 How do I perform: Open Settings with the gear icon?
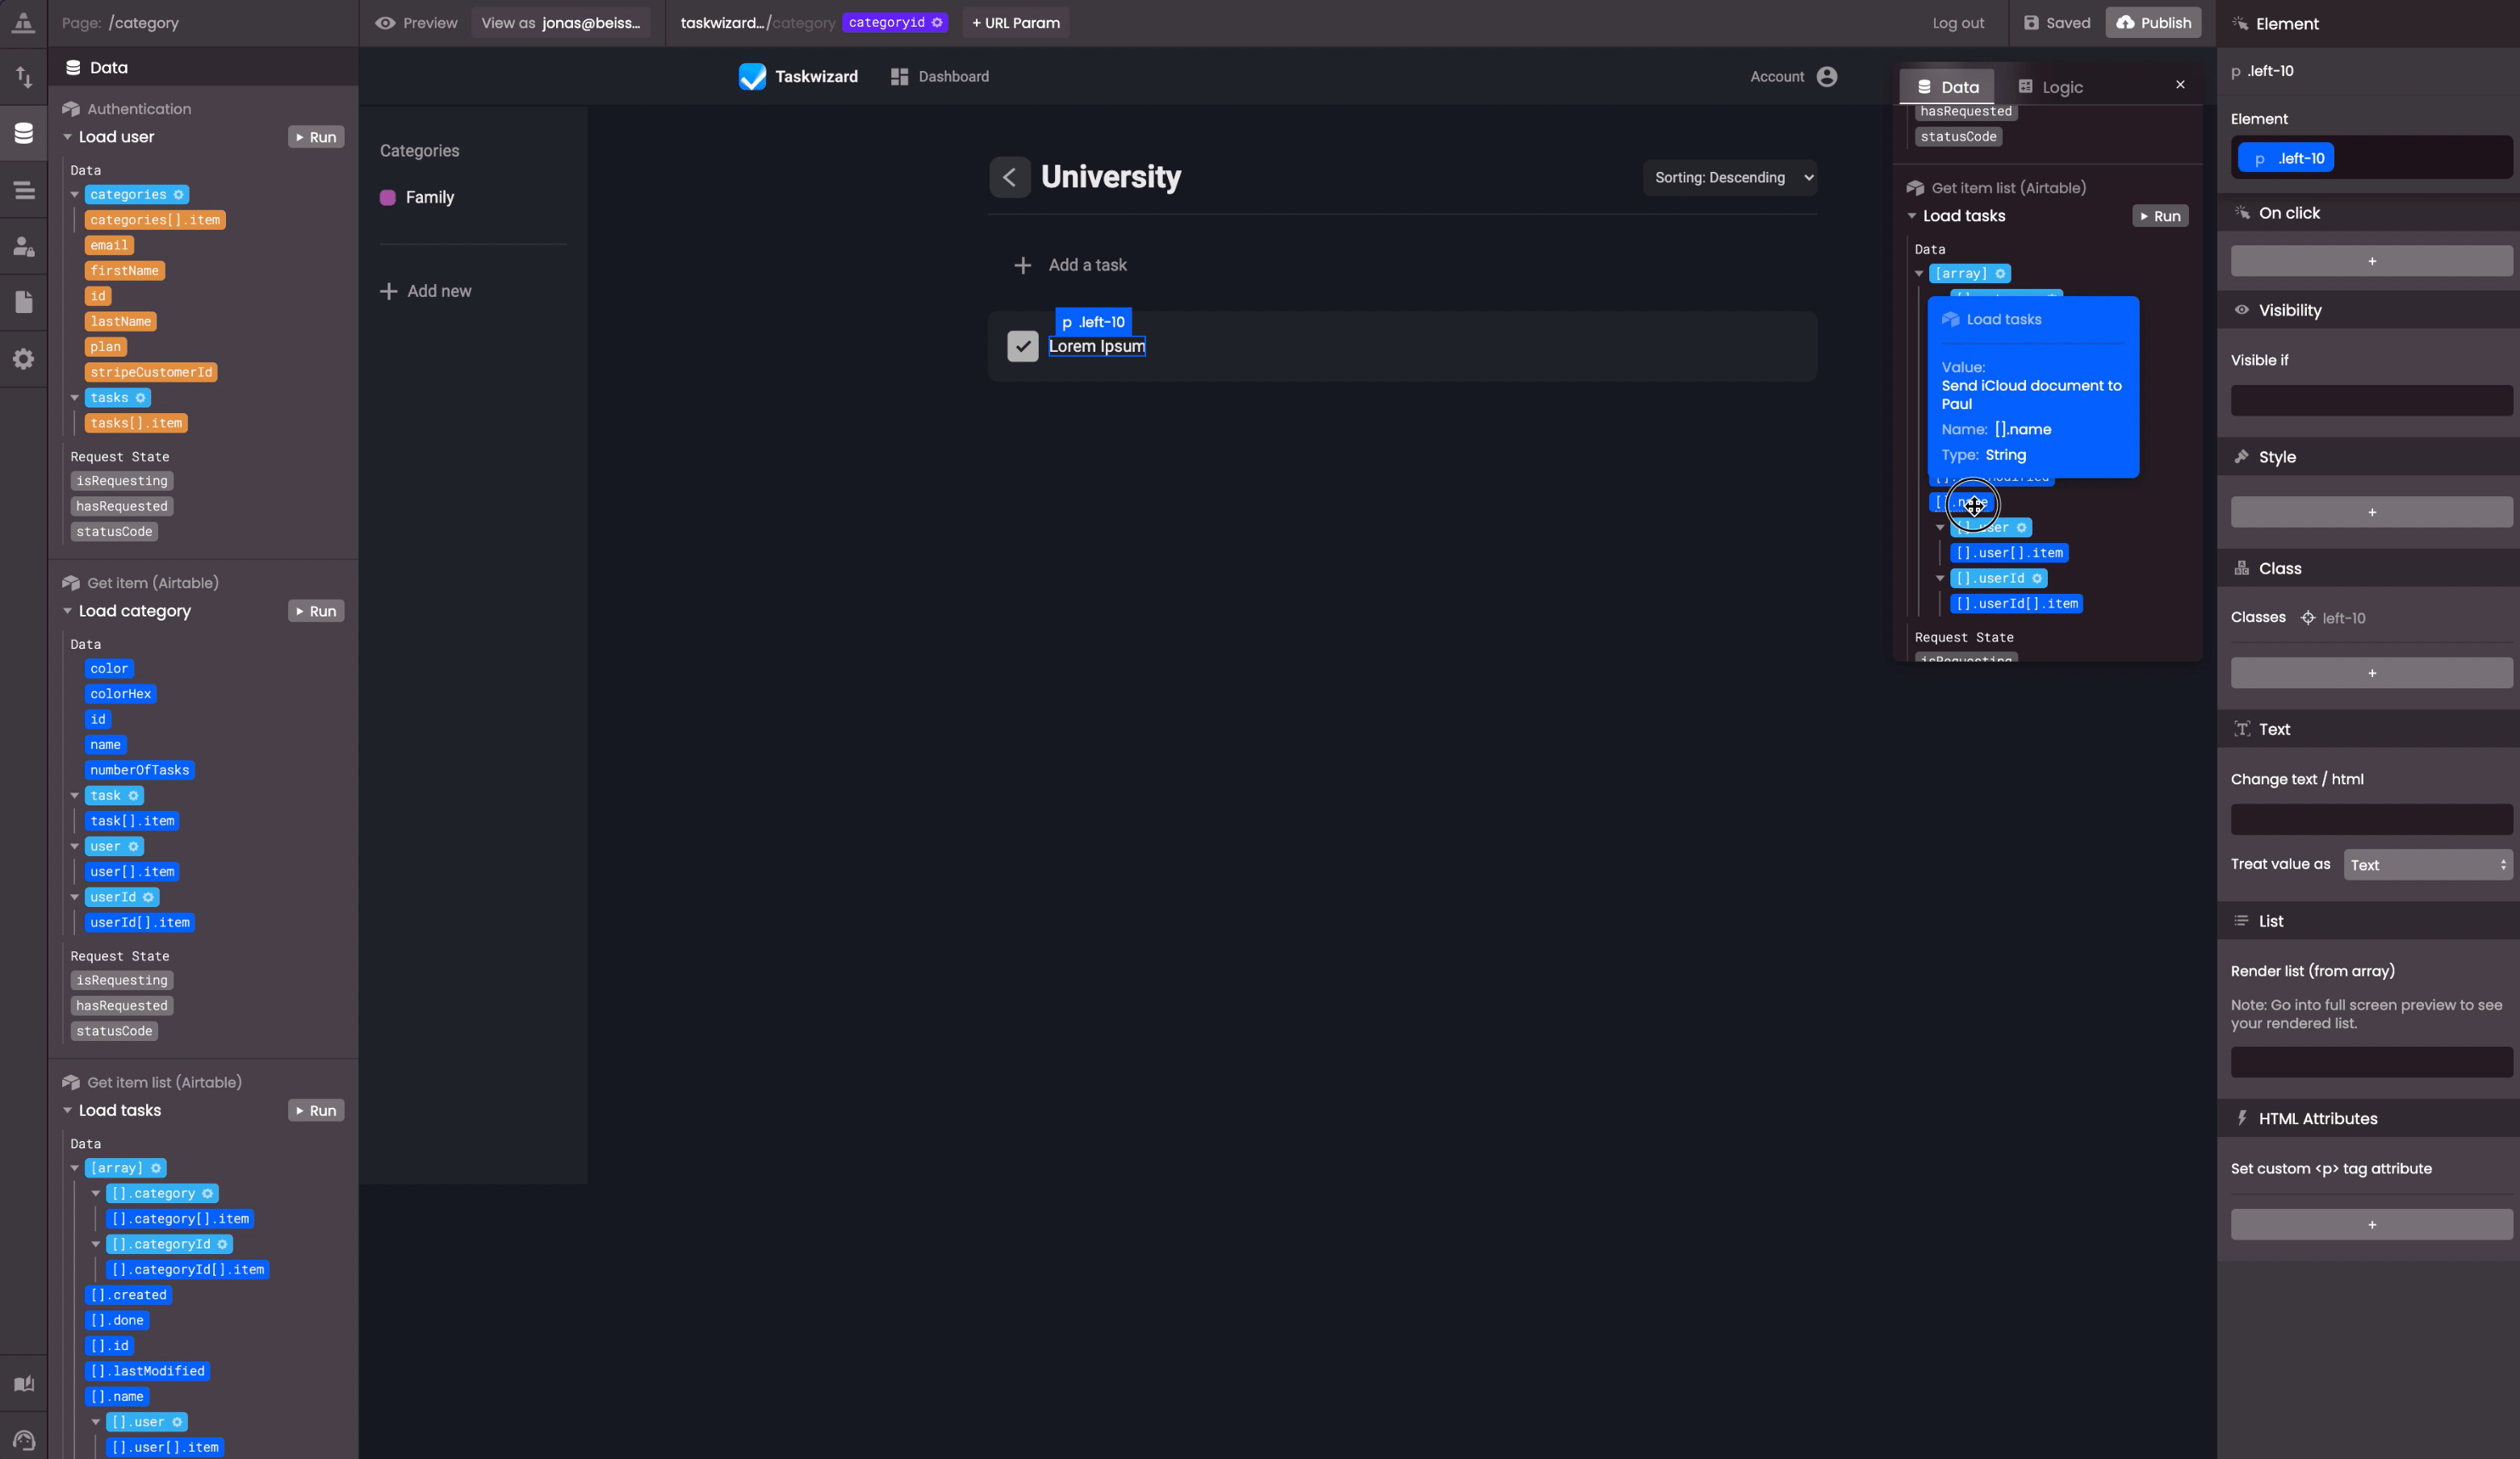tap(24, 358)
